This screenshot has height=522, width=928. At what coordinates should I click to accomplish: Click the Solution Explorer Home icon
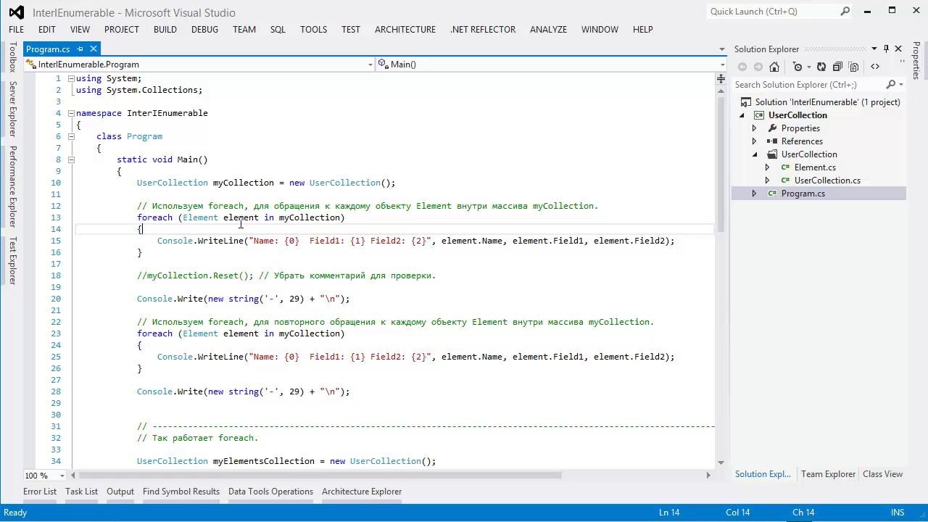[774, 67]
